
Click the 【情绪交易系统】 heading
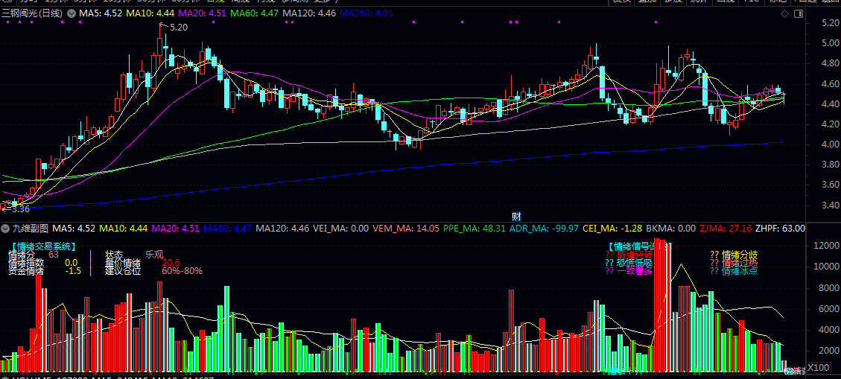click(x=43, y=246)
